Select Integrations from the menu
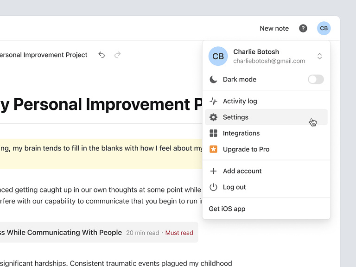The width and height of the screenshot is (356, 267). click(241, 133)
